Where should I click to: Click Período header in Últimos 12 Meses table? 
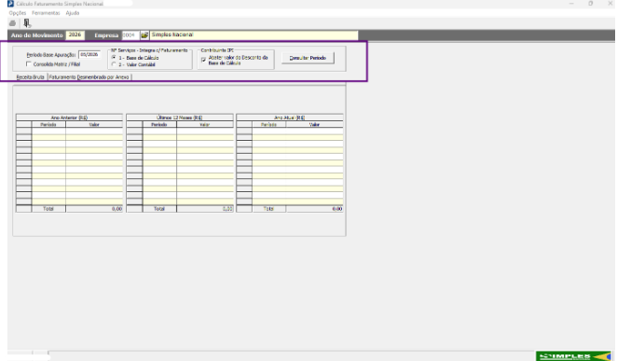click(159, 124)
